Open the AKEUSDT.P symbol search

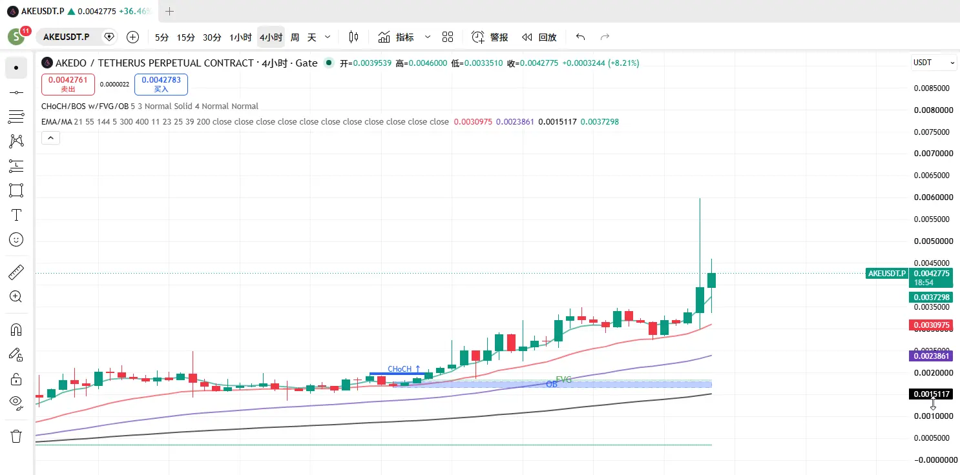tap(66, 37)
